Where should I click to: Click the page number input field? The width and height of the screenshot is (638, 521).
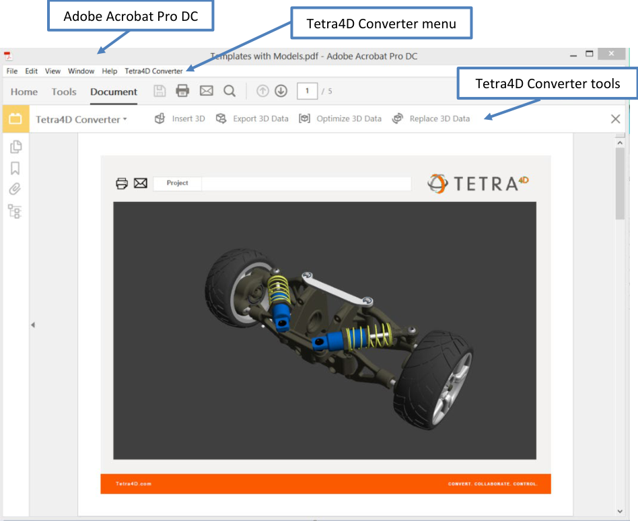[x=307, y=91]
